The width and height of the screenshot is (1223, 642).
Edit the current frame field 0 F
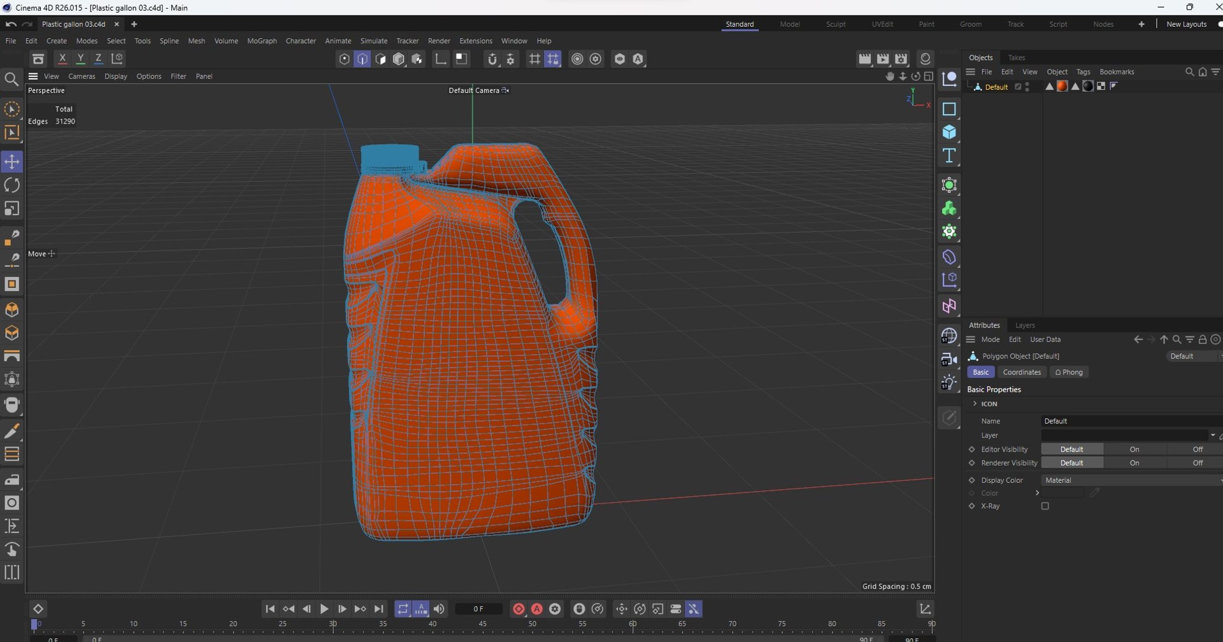478,609
